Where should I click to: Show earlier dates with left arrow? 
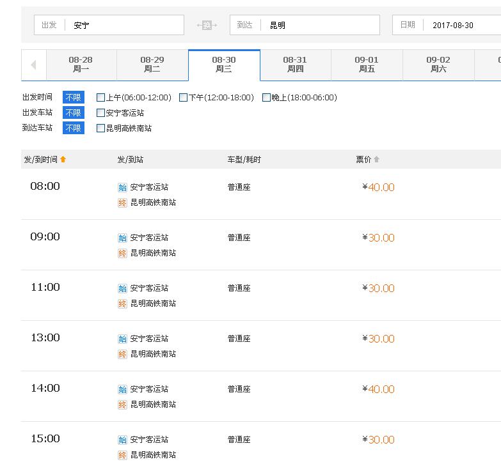coord(33,65)
